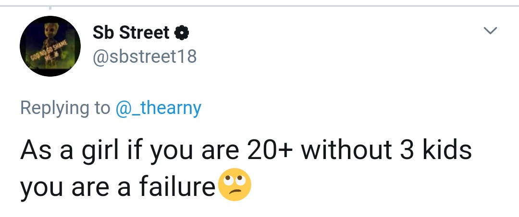Click the word "failure" in the tweet
519x217 pixels.
tap(177, 185)
